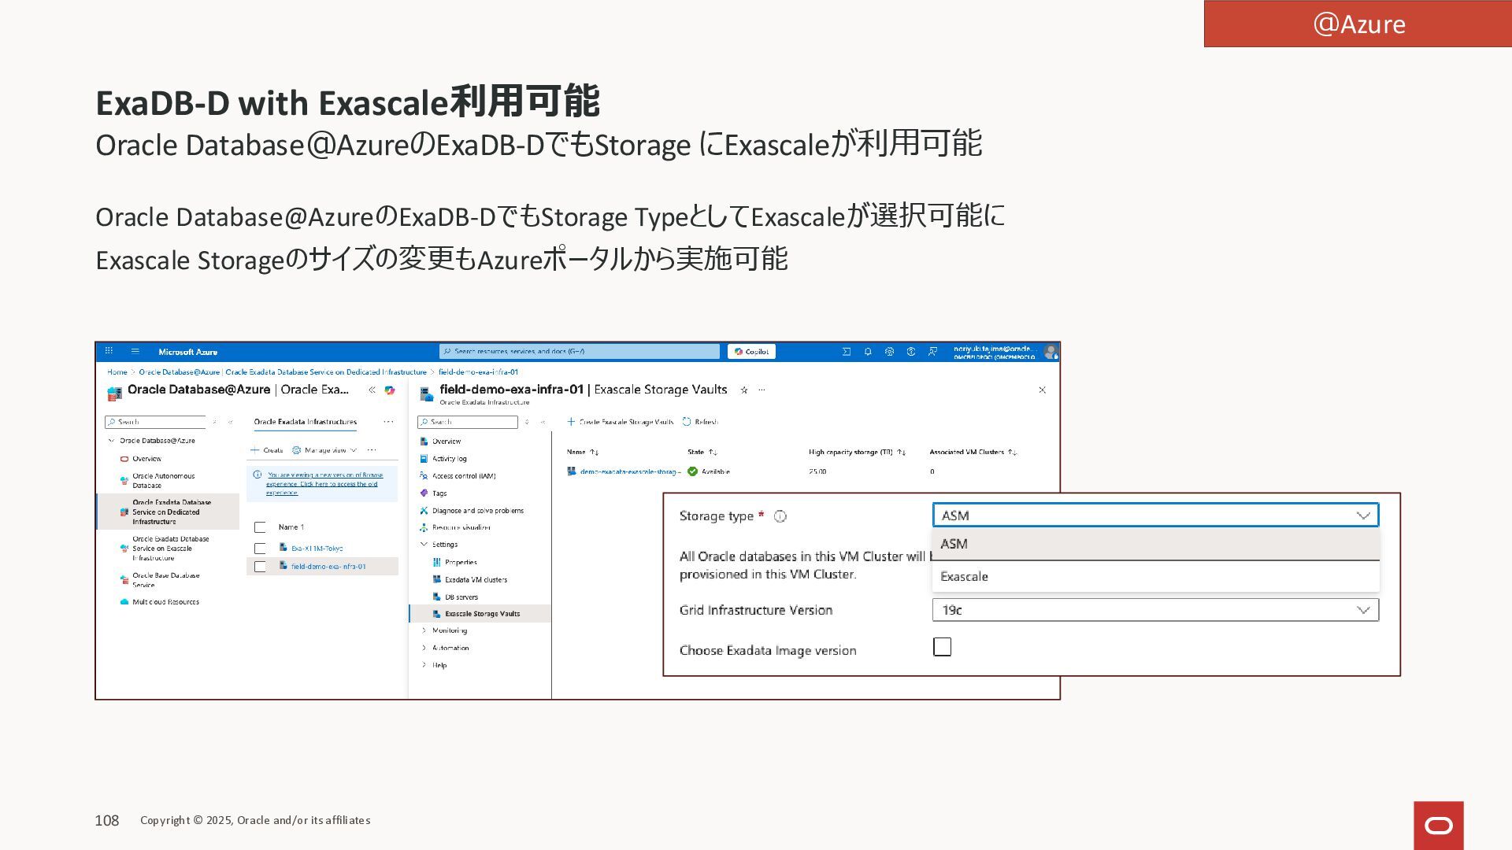Click the Copilot button
This screenshot has height=850, width=1512.
click(x=751, y=352)
